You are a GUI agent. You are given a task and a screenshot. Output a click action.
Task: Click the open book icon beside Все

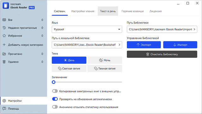(4, 20)
